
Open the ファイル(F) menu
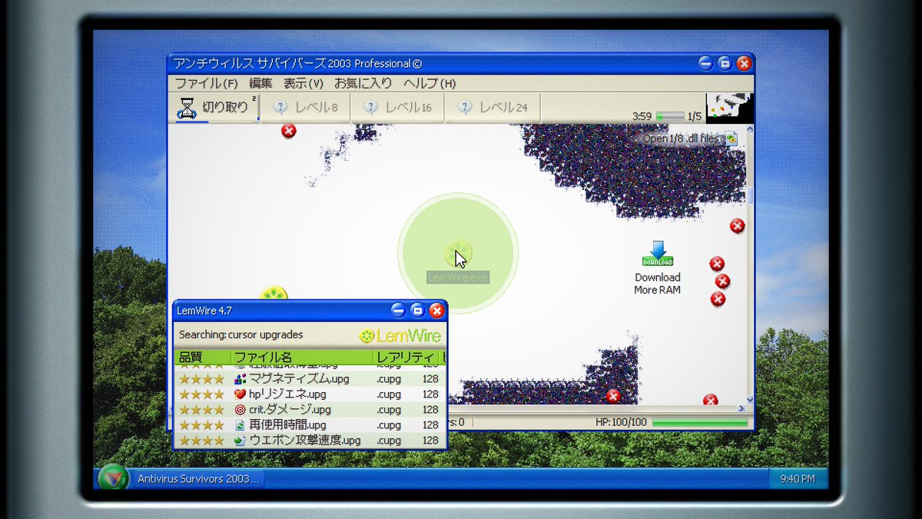coord(206,83)
